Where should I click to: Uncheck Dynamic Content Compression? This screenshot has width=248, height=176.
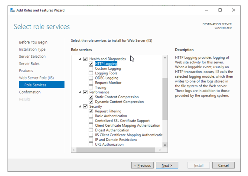(x=91, y=102)
